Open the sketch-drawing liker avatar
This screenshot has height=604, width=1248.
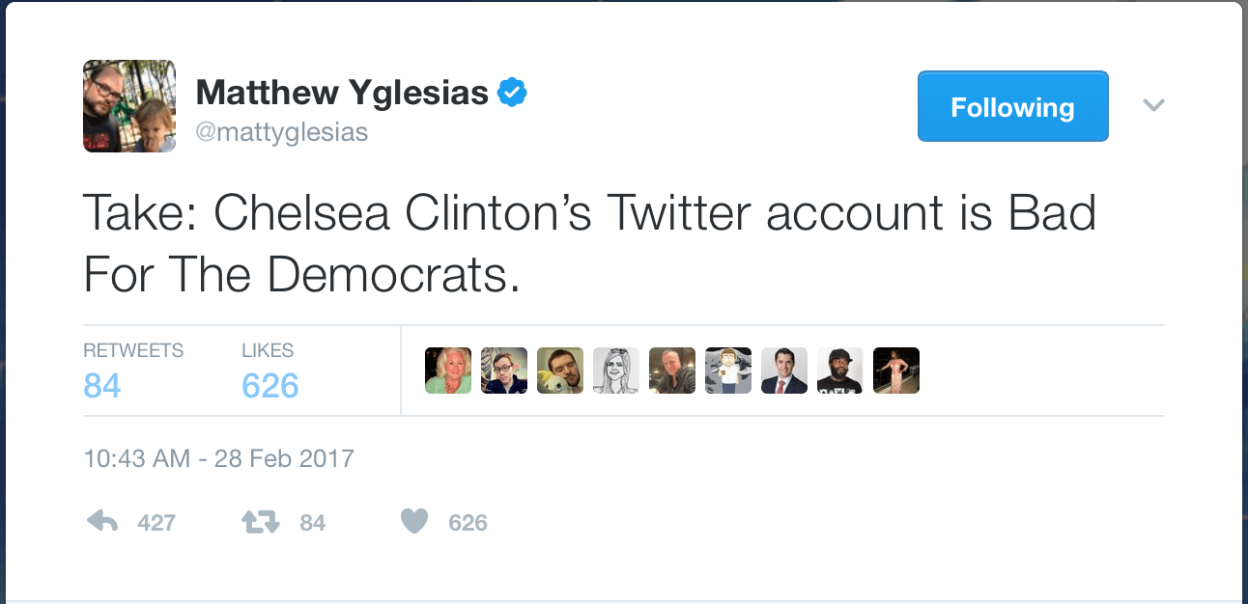pos(616,371)
